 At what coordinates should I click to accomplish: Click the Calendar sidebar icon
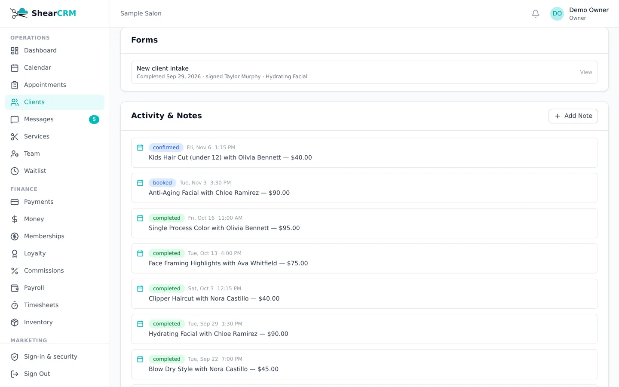(15, 68)
